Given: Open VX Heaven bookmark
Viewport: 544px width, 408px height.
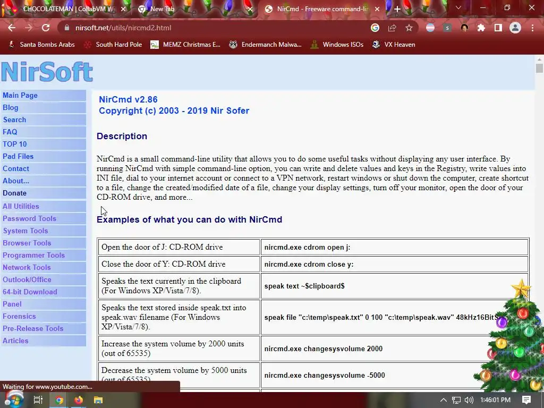Looking at the screenshot, I should point(394,45).
